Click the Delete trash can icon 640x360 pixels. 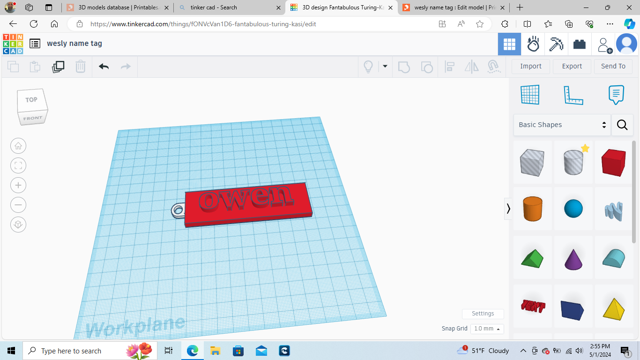81,67
